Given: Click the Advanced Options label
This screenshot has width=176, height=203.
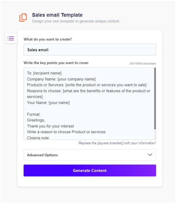Looking at the screenshot, I should (x=42, y=155).
